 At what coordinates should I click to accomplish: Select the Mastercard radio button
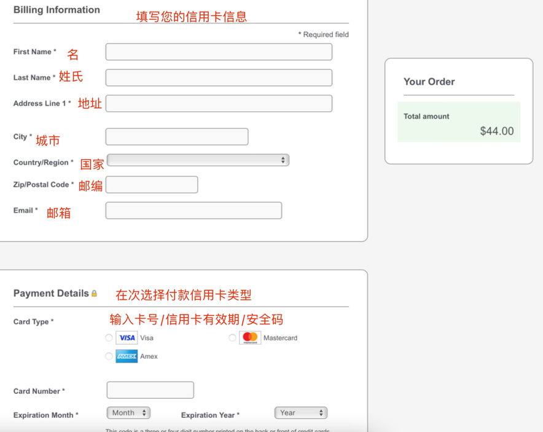click(x=232, y=338)
